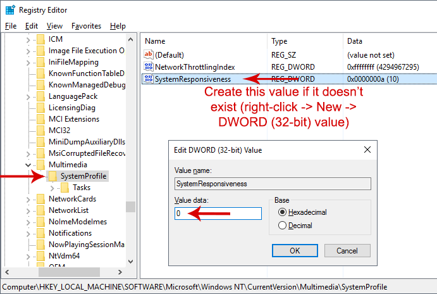Screen dimensions: 437x294
Task: Select the Multimedia folder icon
Action: click(x=41, y=165)
